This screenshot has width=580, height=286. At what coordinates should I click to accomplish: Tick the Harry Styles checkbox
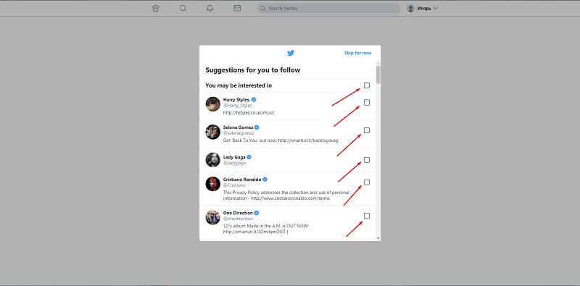[x=367, y=102]
